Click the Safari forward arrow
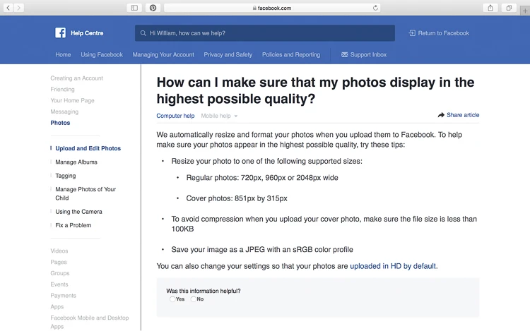530x331 pixels. [19, 8]
